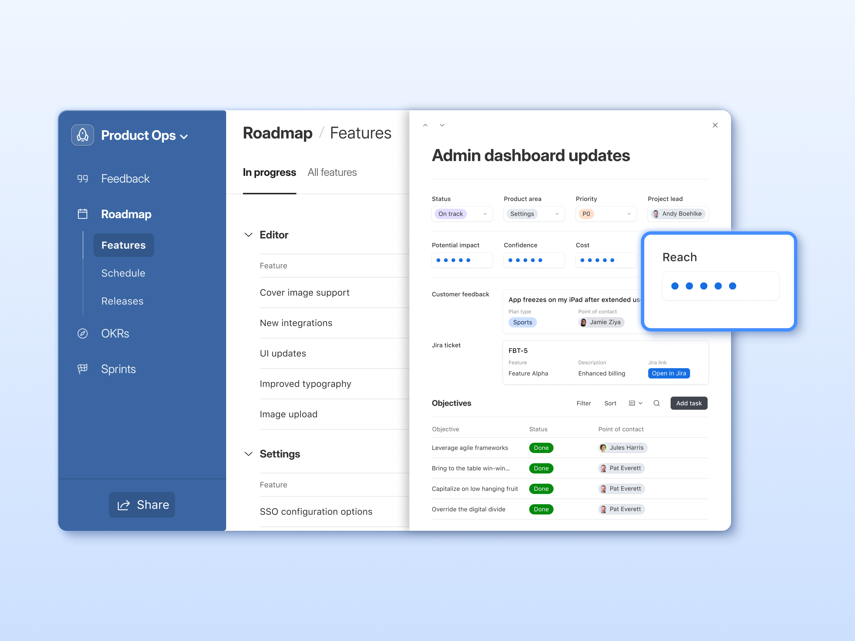Open the Cover image support feature row

click(x=304, y=293)
